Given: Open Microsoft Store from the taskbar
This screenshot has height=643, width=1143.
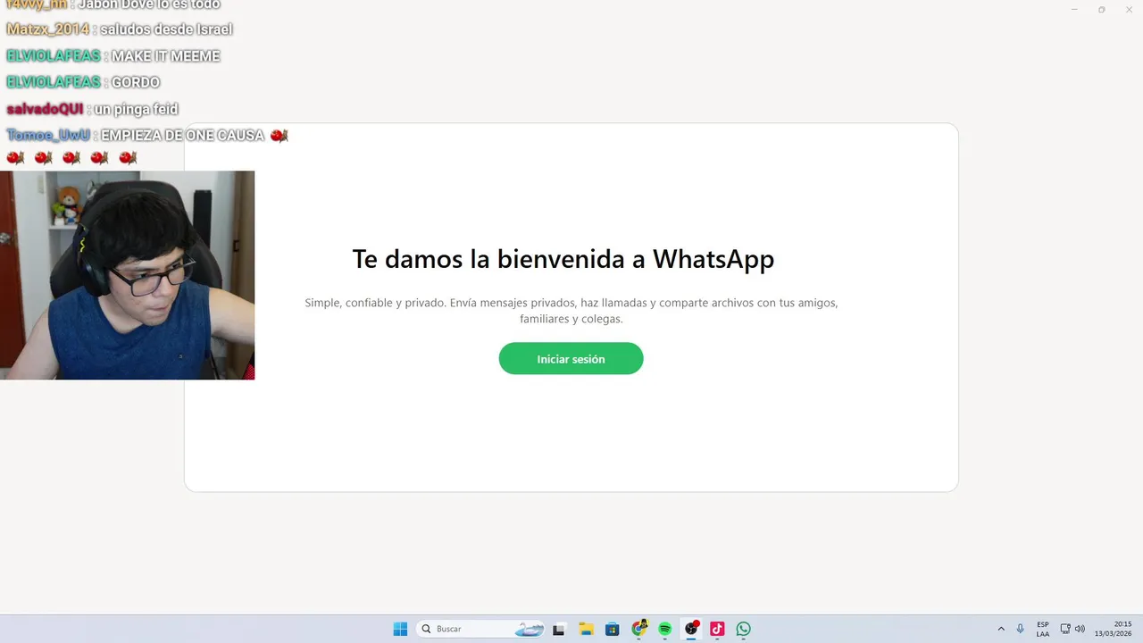Looking at the screenshot, I should pyautogui.click(x=612, y=629).
